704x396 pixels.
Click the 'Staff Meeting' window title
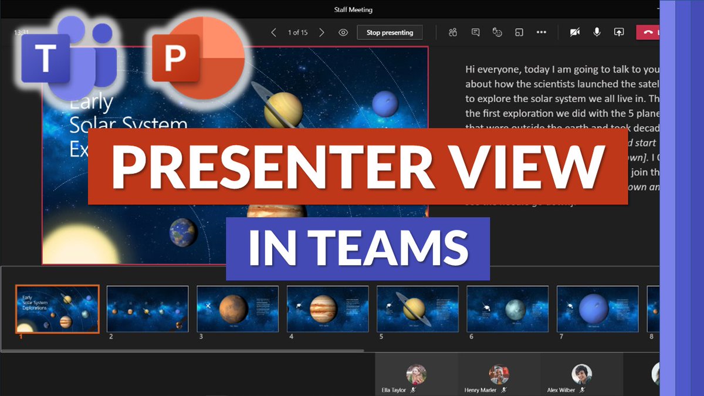click(x=352, y=9)
